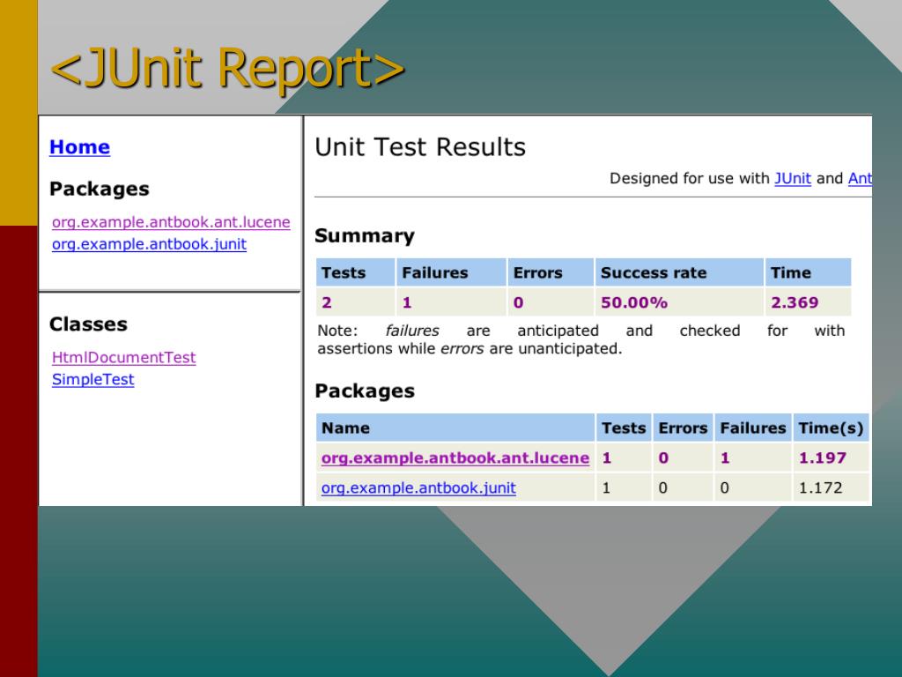Select the Tests header in Packages table

624,428
